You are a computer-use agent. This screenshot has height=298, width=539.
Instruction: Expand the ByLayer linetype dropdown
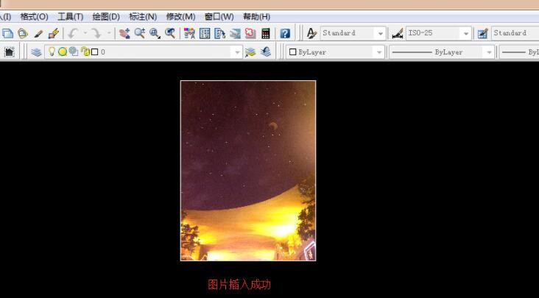[488, 52]
